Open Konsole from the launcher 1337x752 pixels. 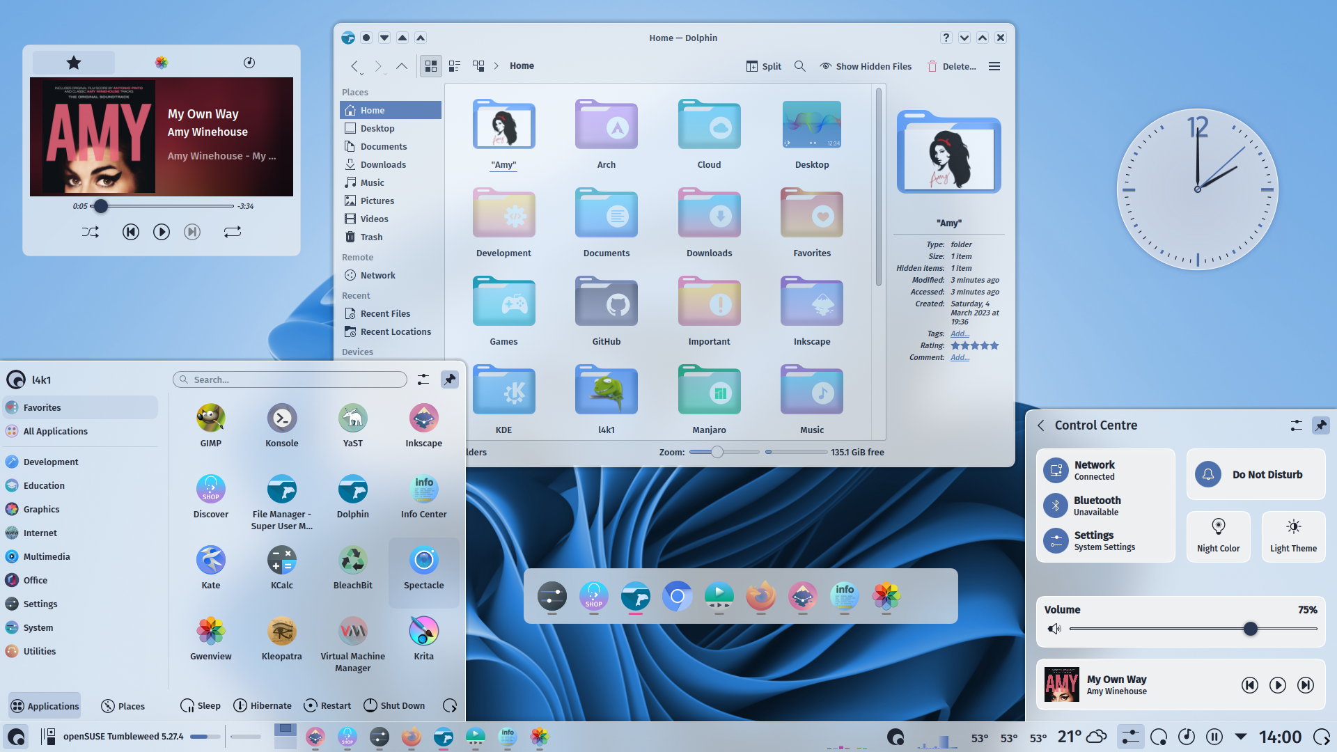click(281, 425)
